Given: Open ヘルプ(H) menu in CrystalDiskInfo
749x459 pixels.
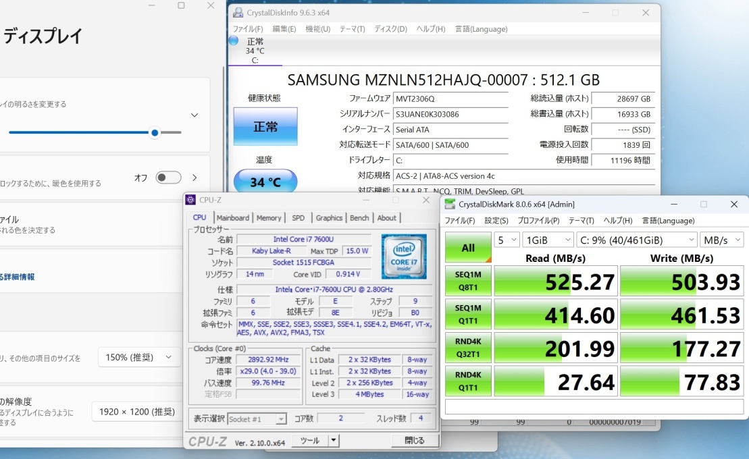Looking at the screenshot, I should point(430,29).
